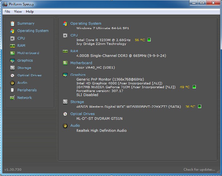Click the Optical Drives disc icon in summary pane

(x=65, y=114)
